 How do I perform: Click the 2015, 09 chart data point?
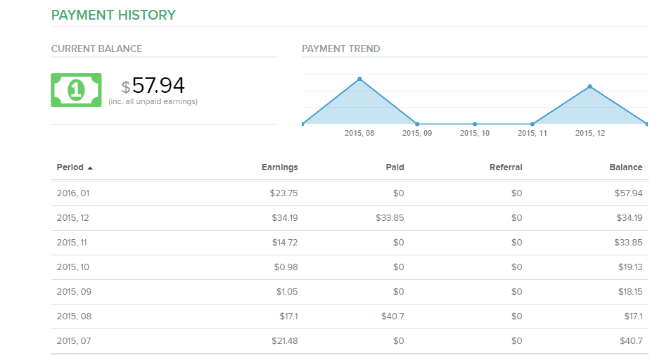click(417, 124)
